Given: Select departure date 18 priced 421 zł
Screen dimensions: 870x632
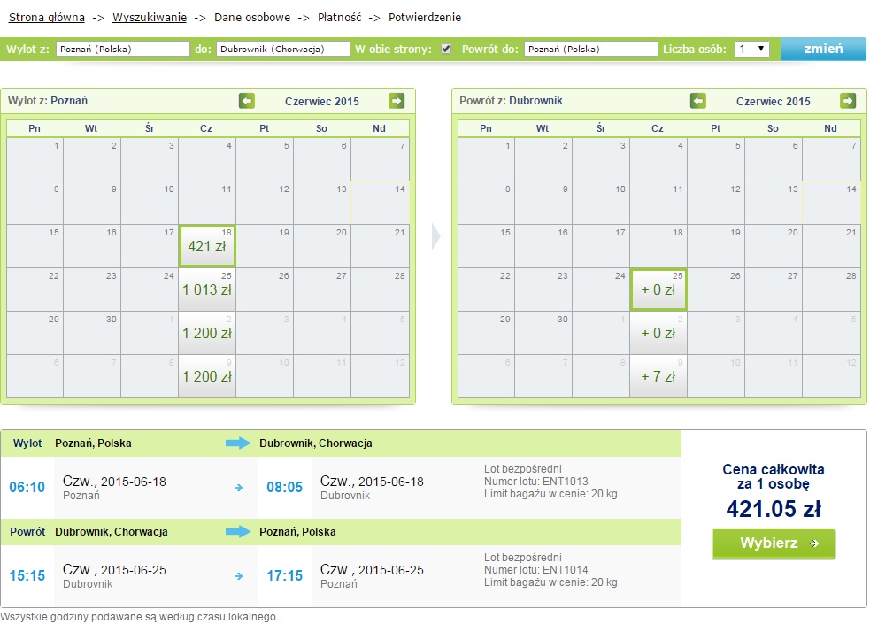Looking at the screenshot, I should click(207, 246).
